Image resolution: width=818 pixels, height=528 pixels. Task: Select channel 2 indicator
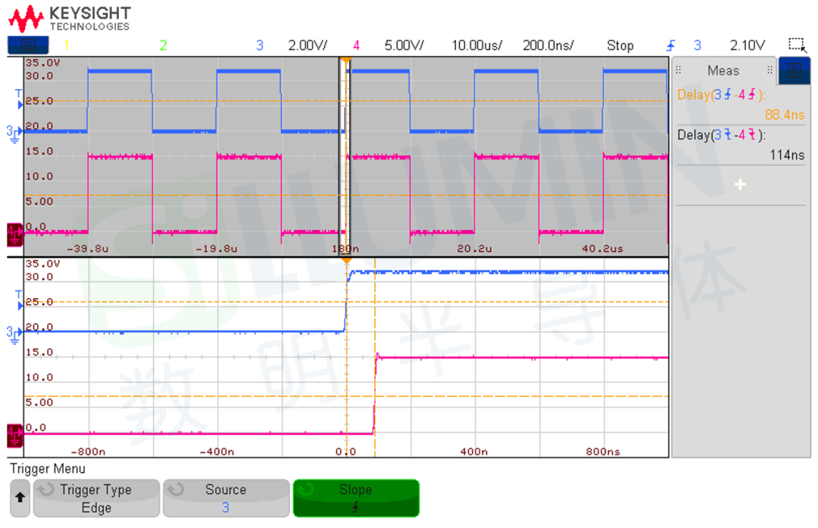coord(163,45)
